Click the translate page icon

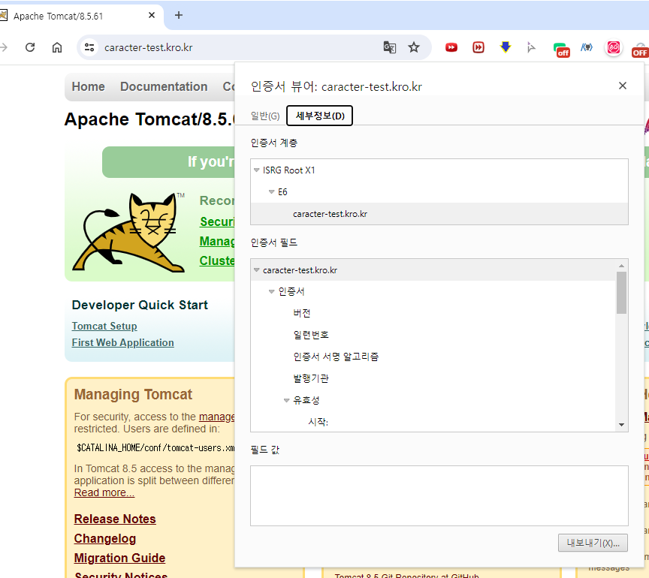[390, 47]
